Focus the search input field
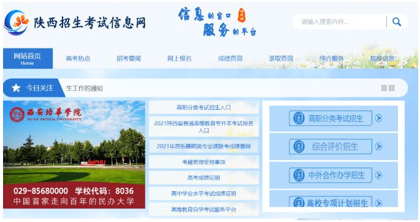Viewport: 420px width, 222px height. tap(341, 21)
